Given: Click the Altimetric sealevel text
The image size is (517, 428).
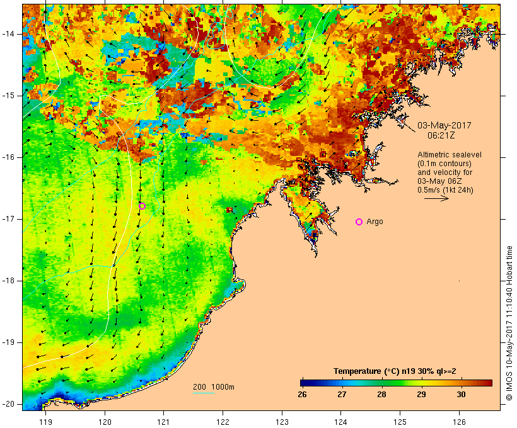Looking at the screenshot, I should click(x=450, y=155).
